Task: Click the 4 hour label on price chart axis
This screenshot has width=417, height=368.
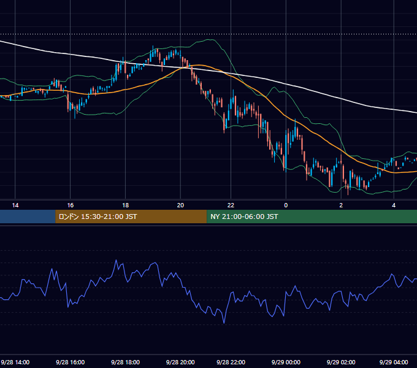Action: click(x=394, y=205)
